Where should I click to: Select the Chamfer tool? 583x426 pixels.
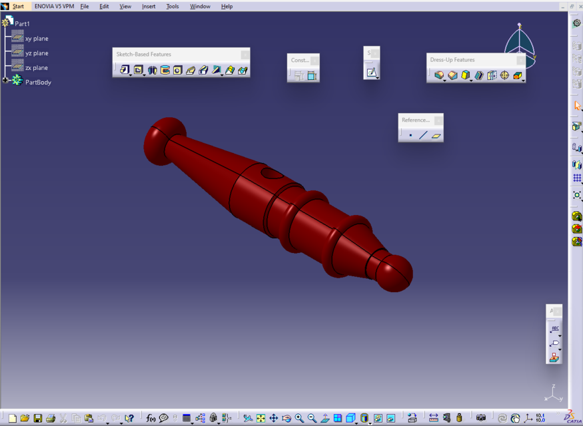(x=452, y=75)
